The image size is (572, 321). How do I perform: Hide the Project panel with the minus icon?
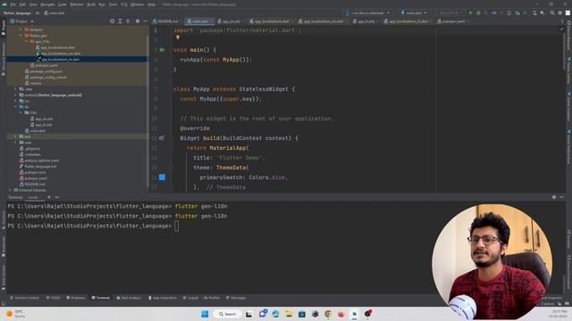(x=145, y=21)
